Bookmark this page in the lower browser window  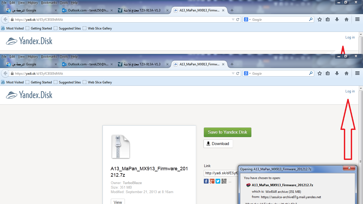click(320, 73)
